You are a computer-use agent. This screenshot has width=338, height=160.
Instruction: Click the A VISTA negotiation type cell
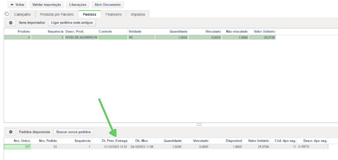[x=313, y=147]
